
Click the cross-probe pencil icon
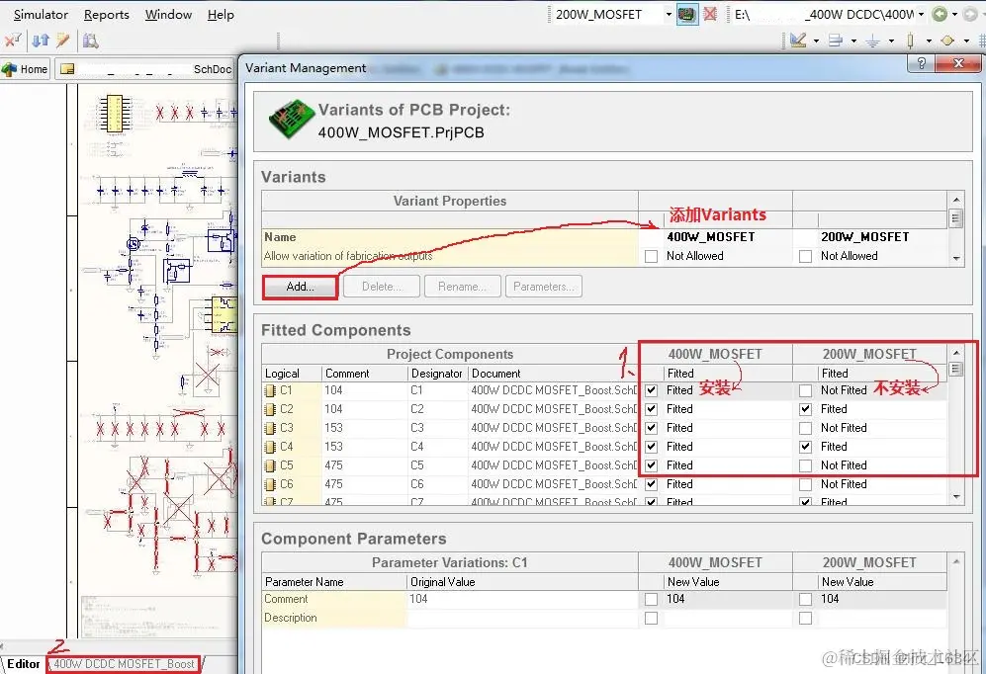pyautogui.click(x=62, y=41)
